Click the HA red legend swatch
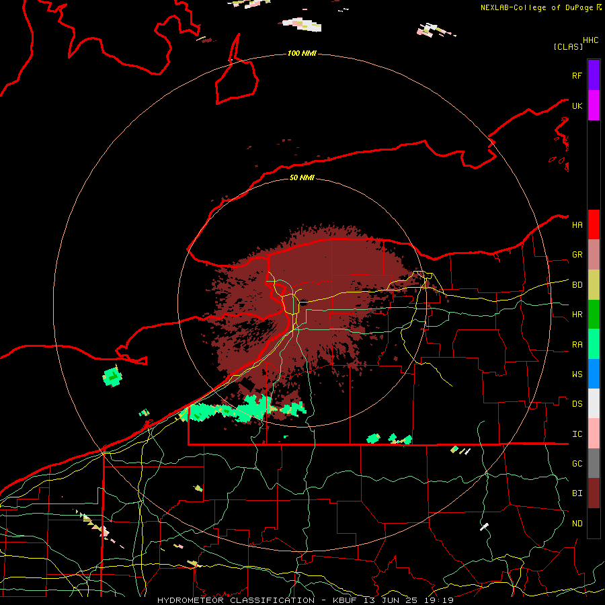Image resolution: width=605 pixels, height=605 pixels. coord(594,225)
